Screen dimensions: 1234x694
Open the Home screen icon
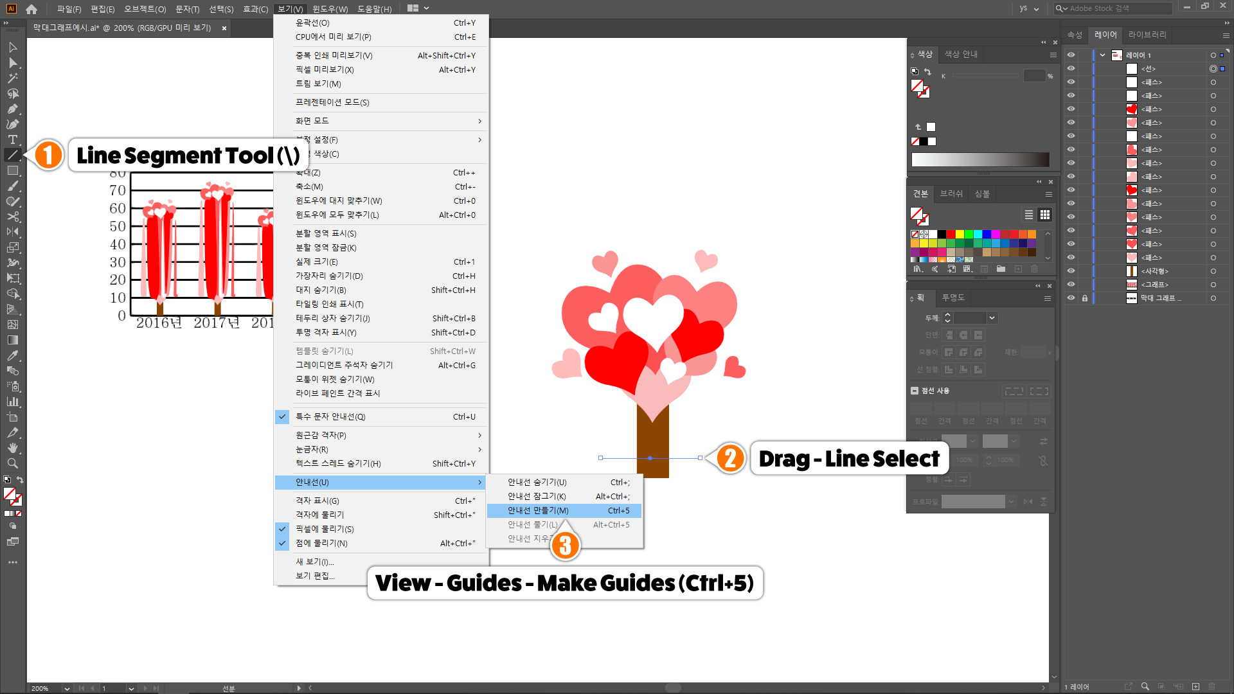click(x=31, y=9)
